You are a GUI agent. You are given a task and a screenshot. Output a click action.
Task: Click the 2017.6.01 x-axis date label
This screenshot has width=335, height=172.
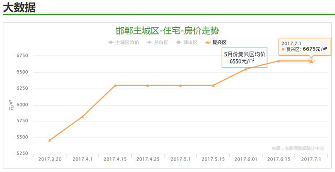point(246,159)
